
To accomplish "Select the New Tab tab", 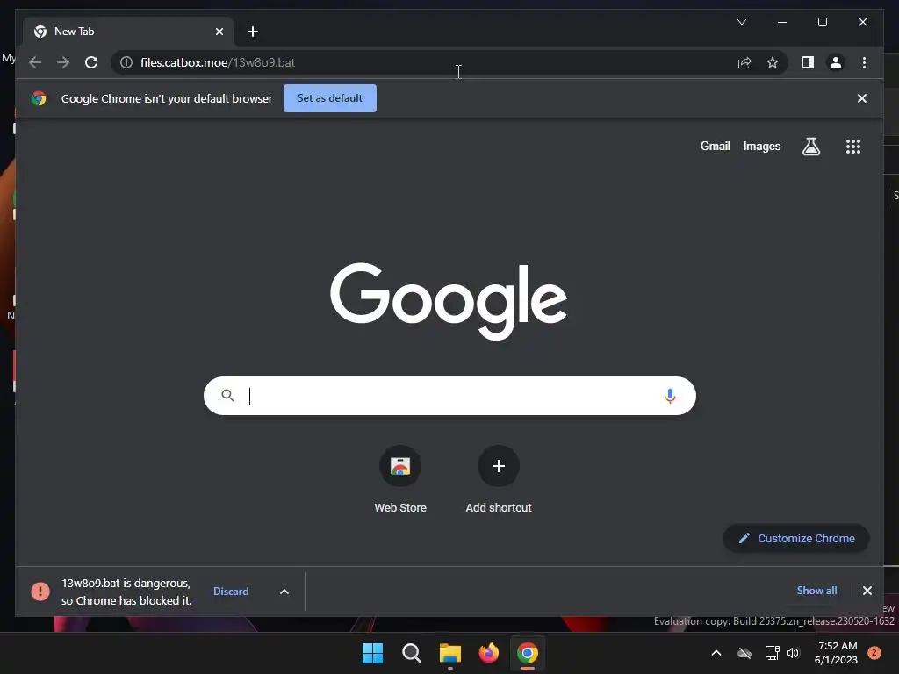I will click(x=128, y=32).
